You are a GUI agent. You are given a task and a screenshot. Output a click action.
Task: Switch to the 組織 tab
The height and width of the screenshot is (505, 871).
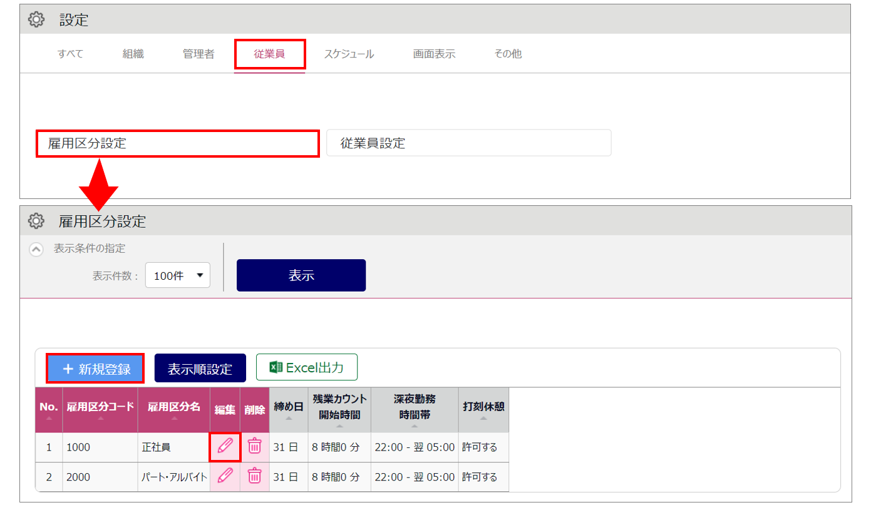(133, 54)
